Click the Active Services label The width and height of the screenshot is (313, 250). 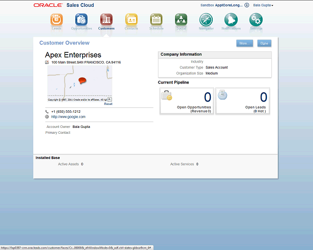point(182,164)
